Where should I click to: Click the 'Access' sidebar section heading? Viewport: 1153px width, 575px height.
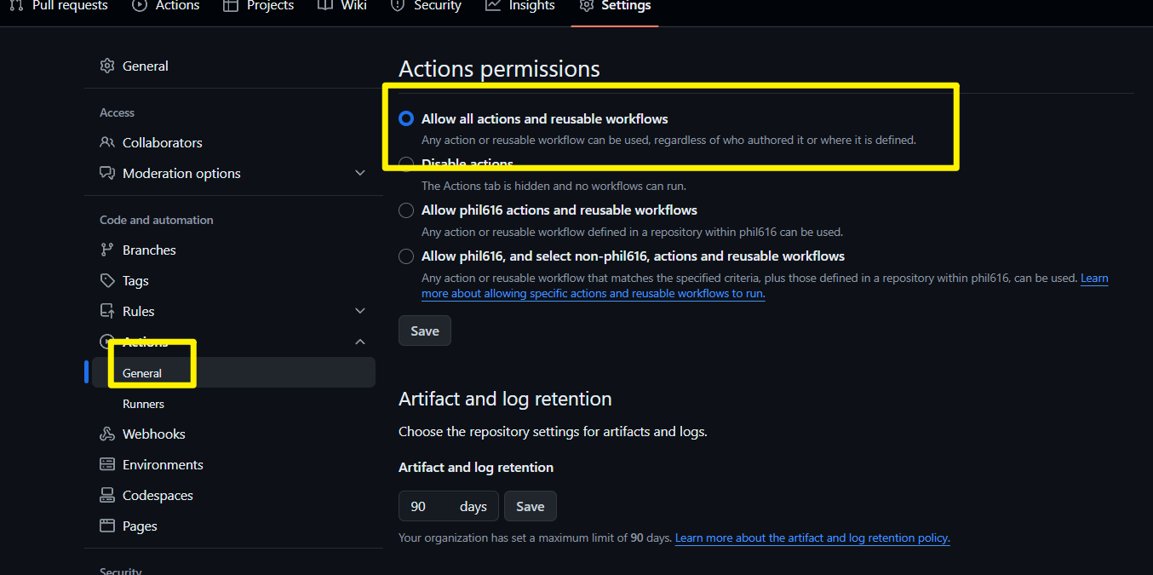(117, 112)
